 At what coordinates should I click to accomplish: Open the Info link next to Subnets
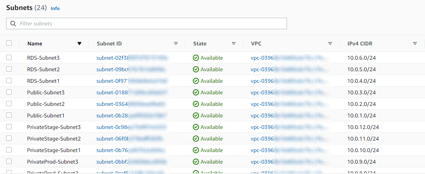pos(55,8)
